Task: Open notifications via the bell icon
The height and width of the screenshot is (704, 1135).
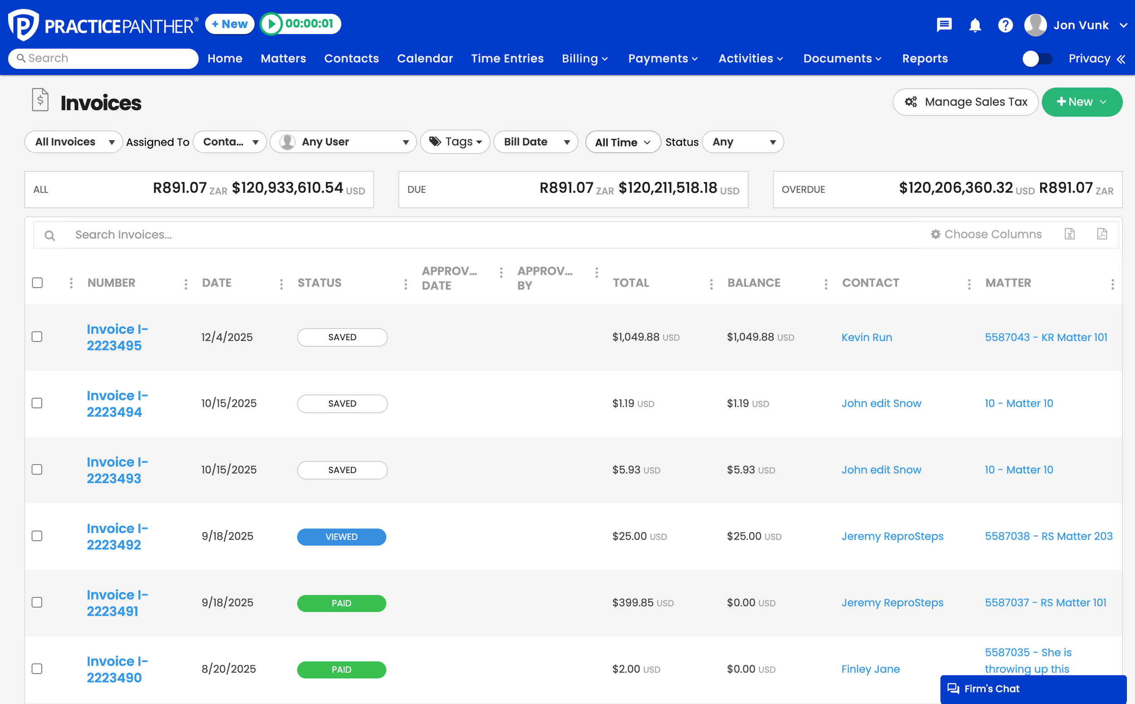Action: 975,24
